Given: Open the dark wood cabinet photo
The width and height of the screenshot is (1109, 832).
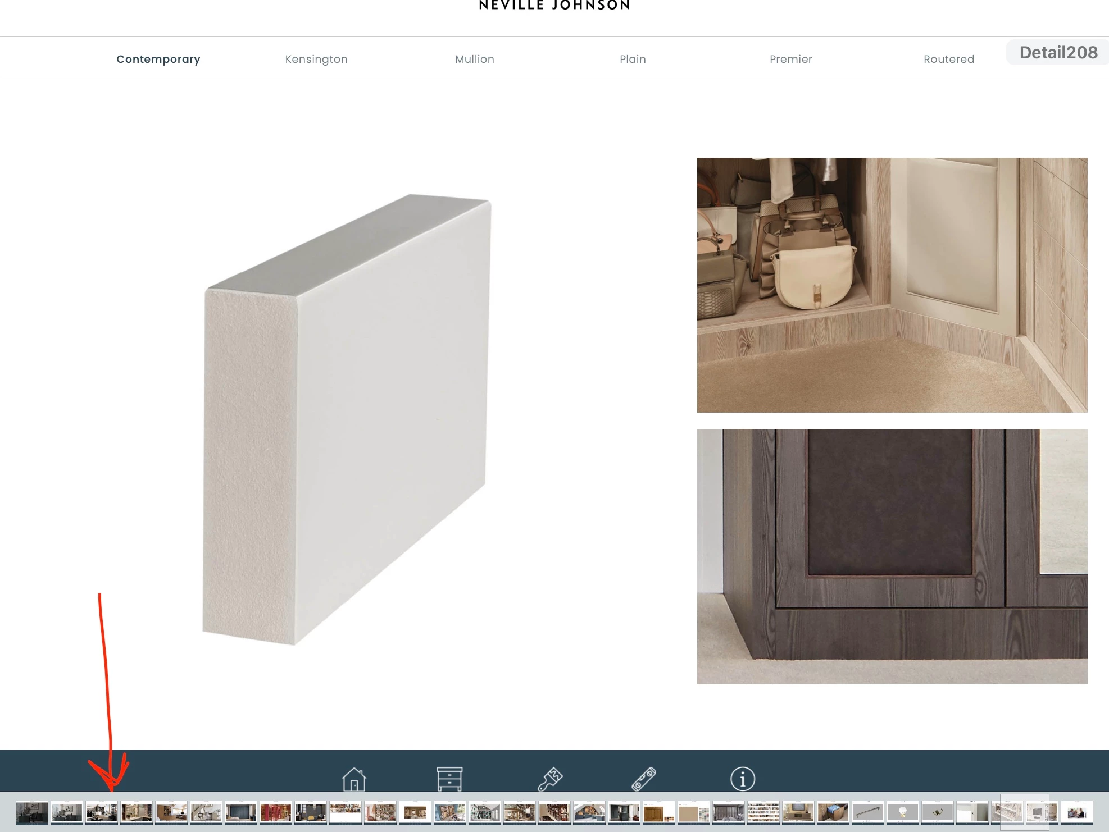Looking at the screenshot, I should click(892, 556).
